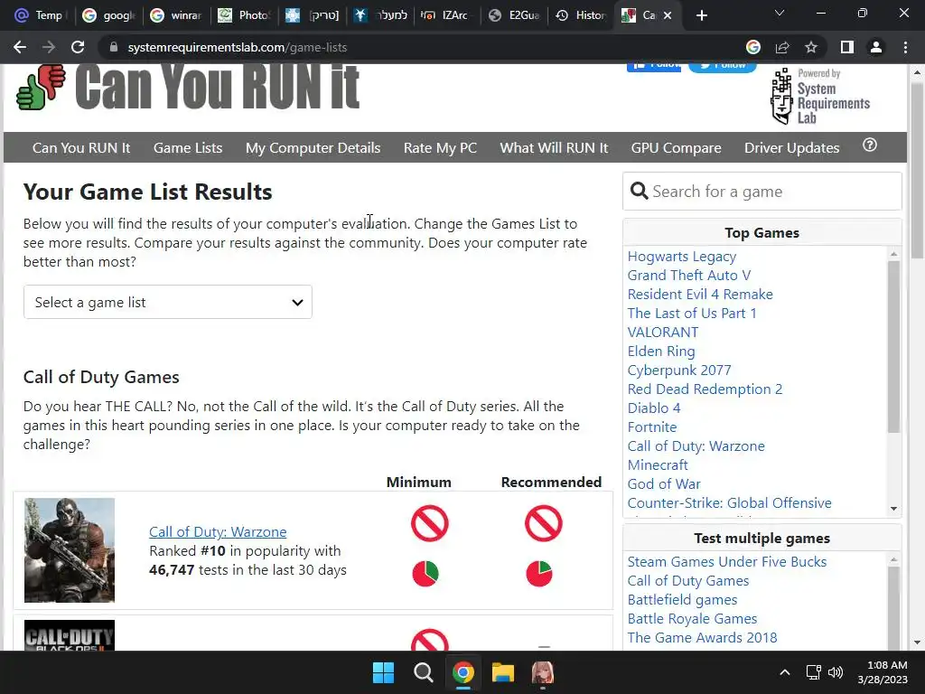
Task: Open Driver Updates in the nav bar
Action: tap(791, 147)
